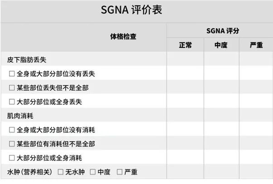The width and height of the screenshot is (273, 184).
Task: Enable the 大部分部位或全身丢失 checkbox
Action: [12, 102]
